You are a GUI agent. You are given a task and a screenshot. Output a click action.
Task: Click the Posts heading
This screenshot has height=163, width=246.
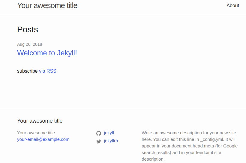click(x=28, y=30)
